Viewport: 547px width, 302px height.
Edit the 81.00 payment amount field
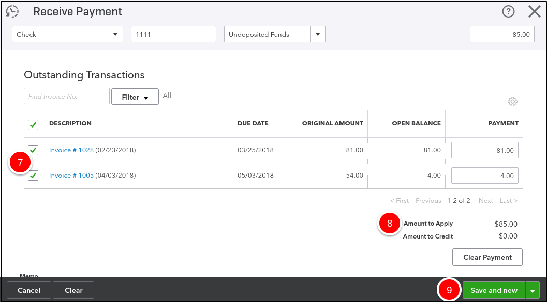click(x=484, y=151)
